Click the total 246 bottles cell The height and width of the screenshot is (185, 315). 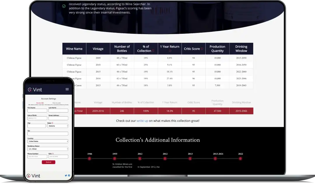122,111
